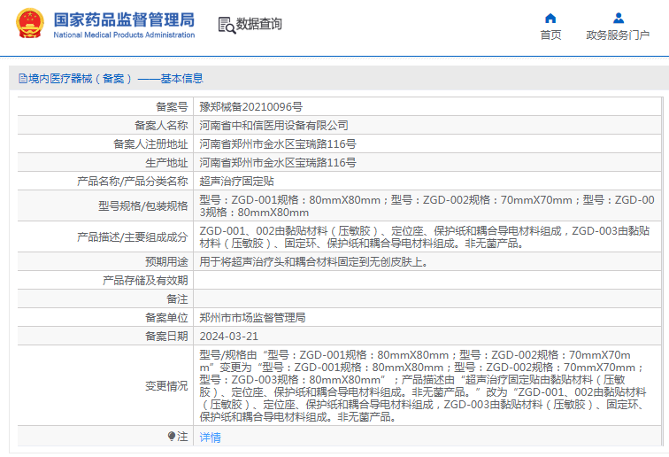669x457 pixels.
Task: Open the 首页 link
Action: point(550,35)
